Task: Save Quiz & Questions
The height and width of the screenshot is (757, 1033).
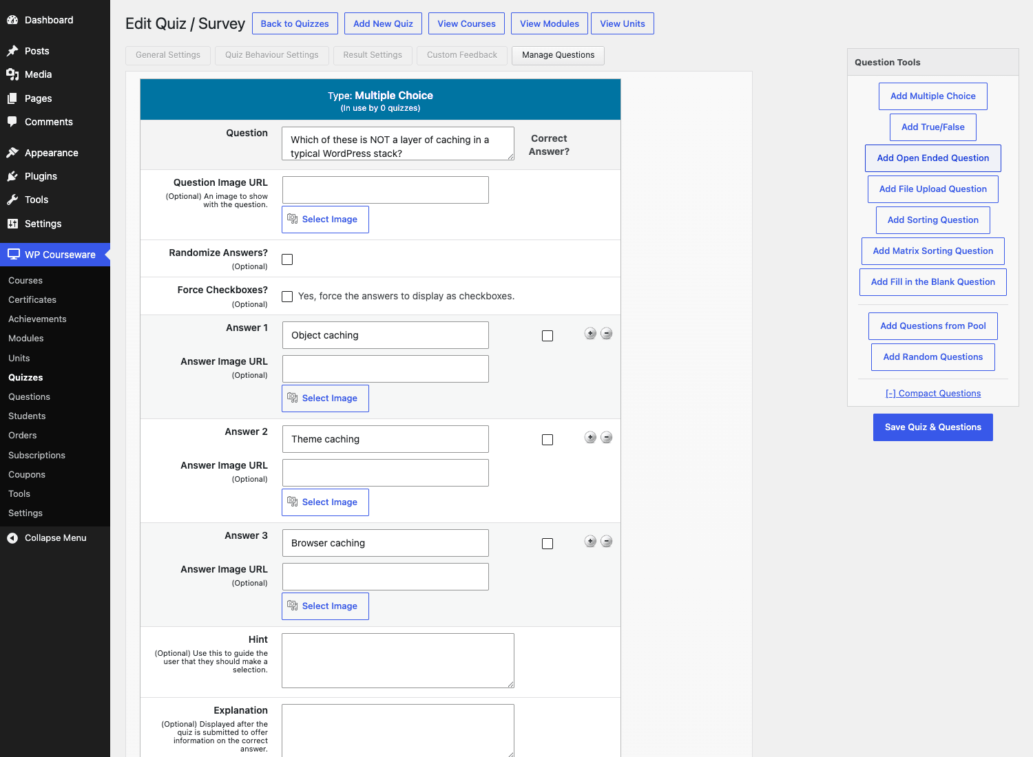Action: tap(933, 427)
